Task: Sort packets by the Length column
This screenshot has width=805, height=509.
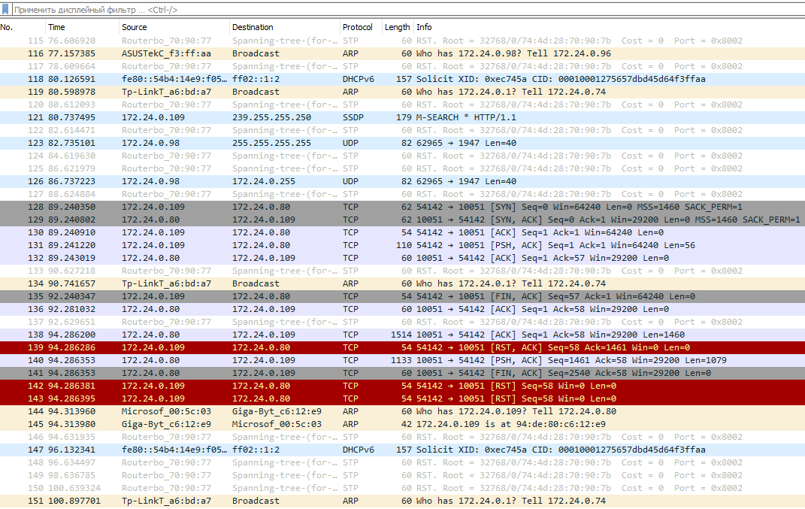Action: coord(397,26)
